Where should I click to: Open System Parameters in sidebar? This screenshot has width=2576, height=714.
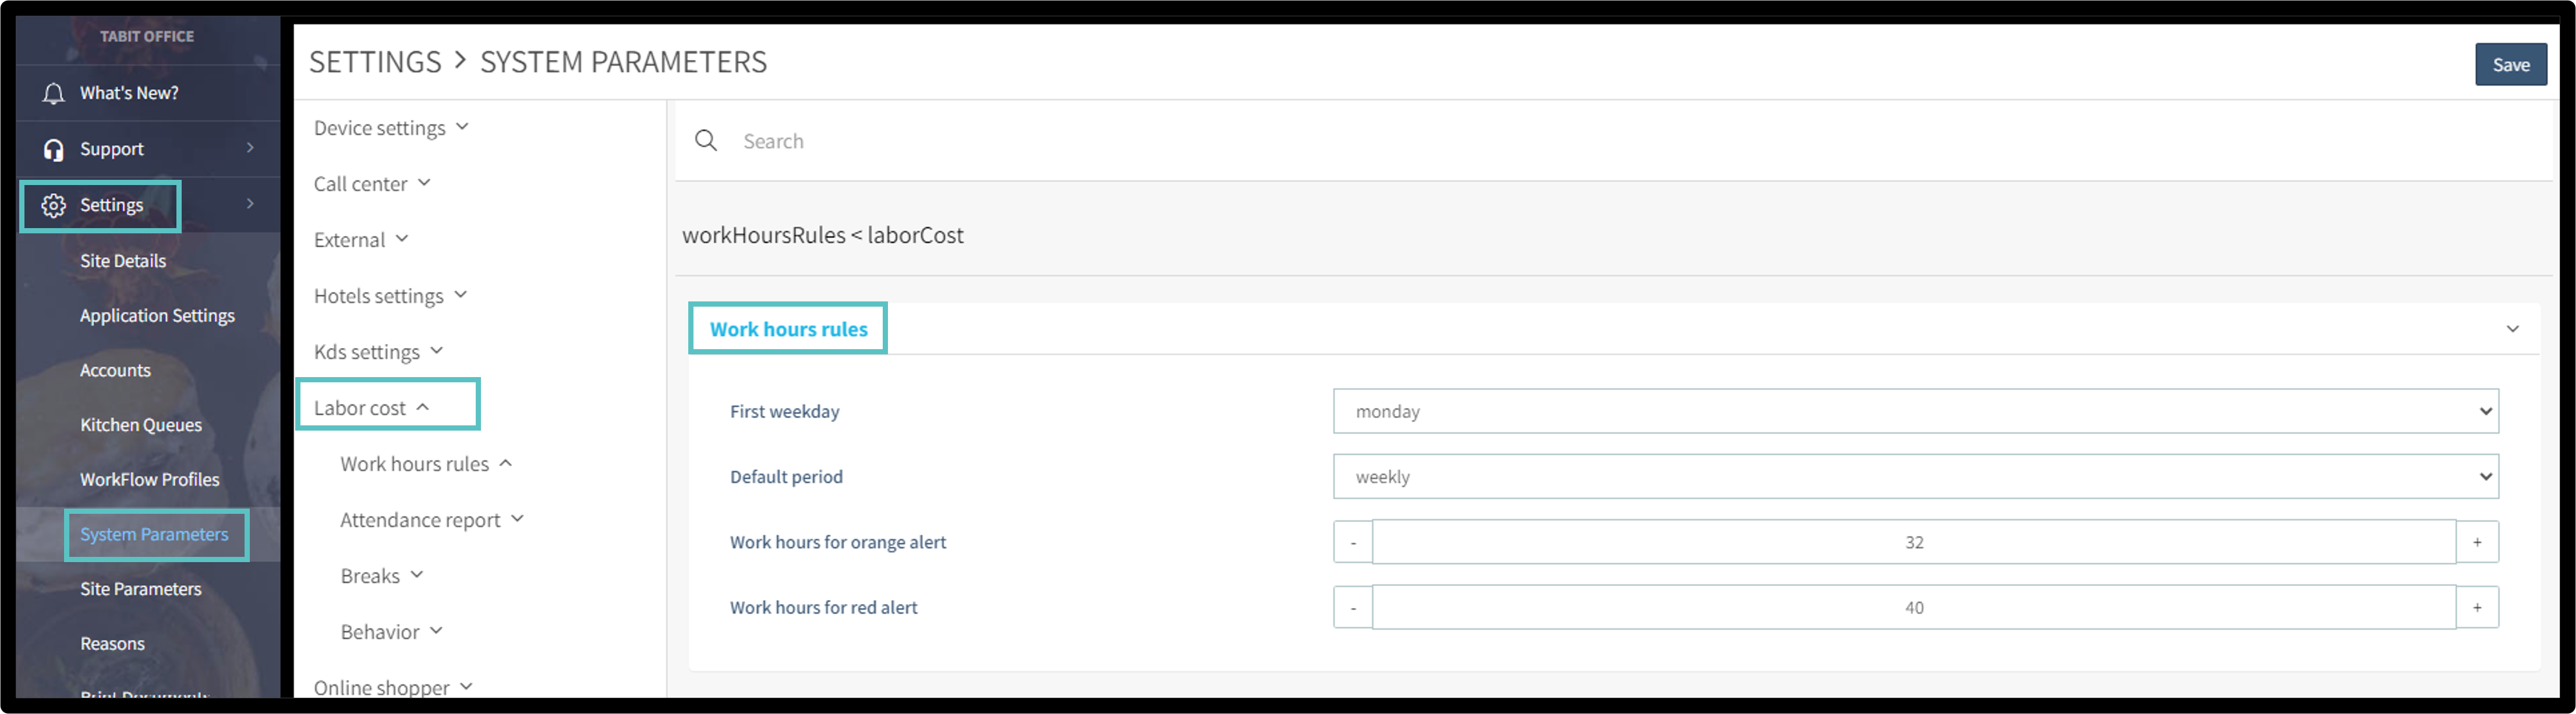154,534
